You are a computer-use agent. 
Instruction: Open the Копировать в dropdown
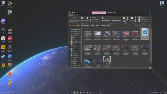tap(106, 20)
